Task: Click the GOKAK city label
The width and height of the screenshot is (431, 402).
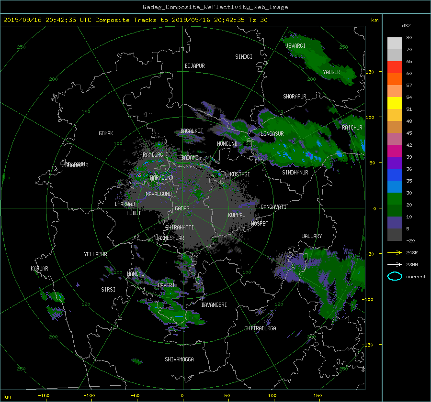Action: pyautogui.click(x=106, y=133)
